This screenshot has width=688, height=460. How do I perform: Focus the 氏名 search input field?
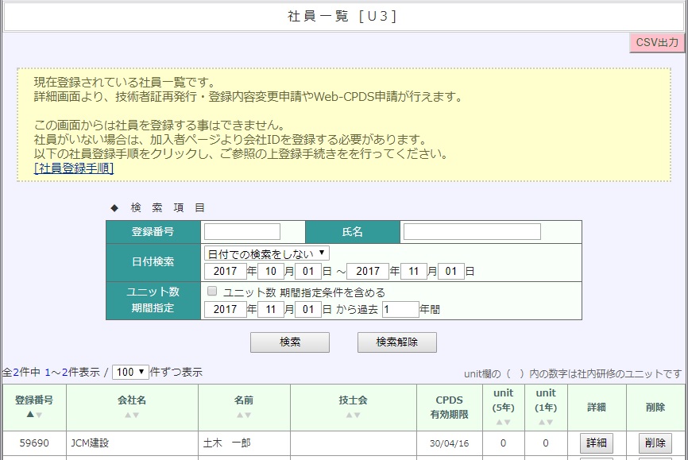[x=472, y=232]
